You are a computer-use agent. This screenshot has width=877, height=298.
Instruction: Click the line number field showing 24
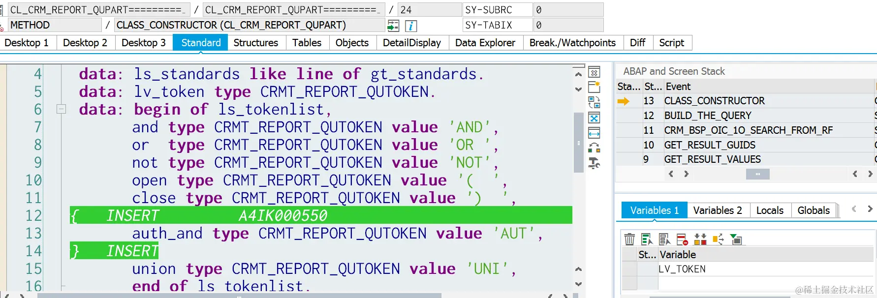tap(430, 10)
